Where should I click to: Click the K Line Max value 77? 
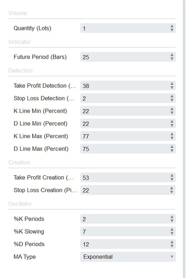pos(86,136)
